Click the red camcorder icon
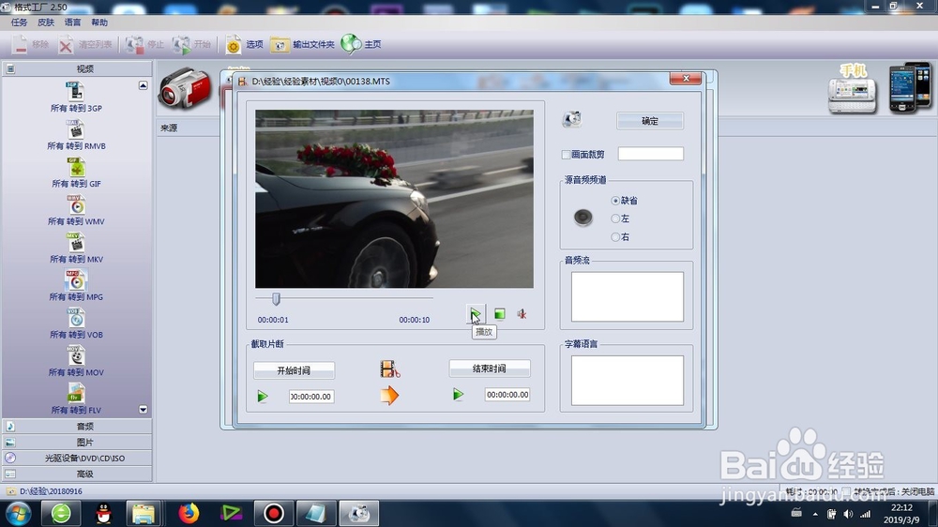 pos(186,88)
